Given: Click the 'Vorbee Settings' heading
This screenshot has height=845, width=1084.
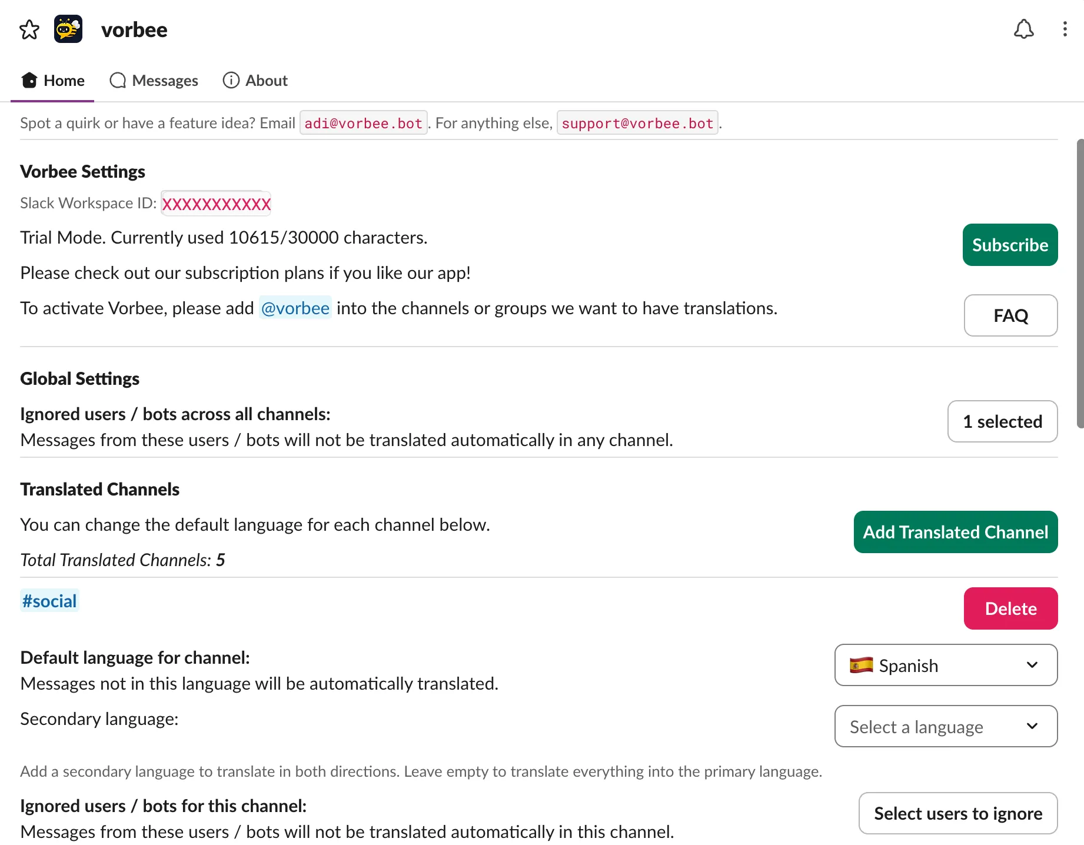Looking at the screenshot, I should (82, 171).
